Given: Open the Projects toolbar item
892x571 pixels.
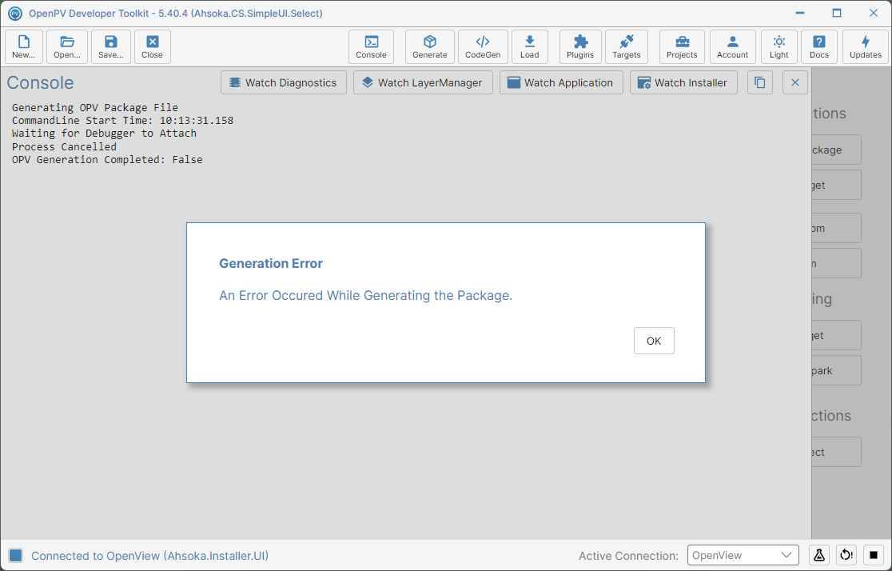Looking at the screenshot, I should (x=682, y=46).
